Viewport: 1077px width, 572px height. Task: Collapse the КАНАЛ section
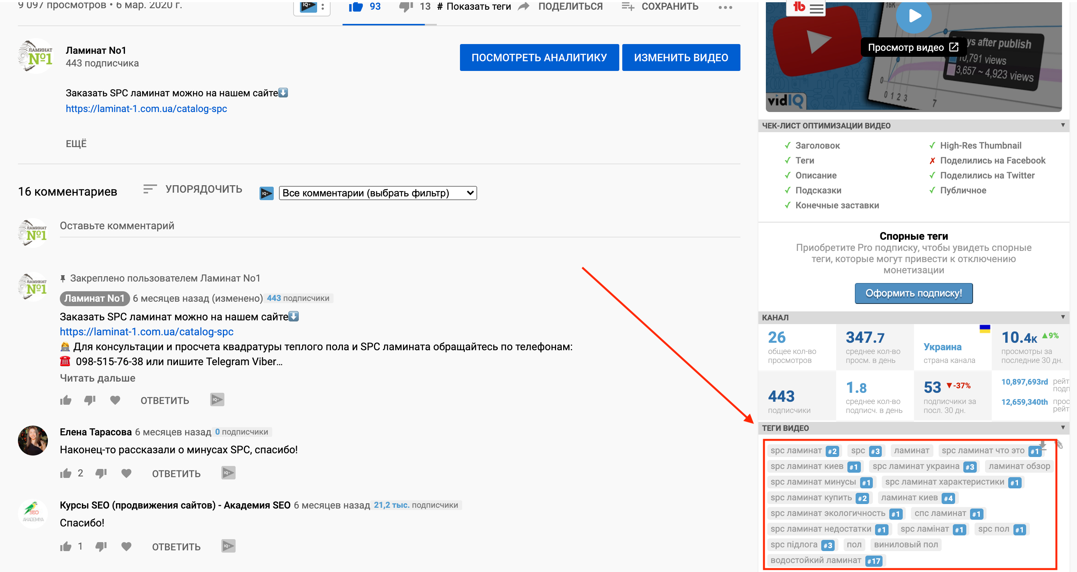(x=1062, y=317)
